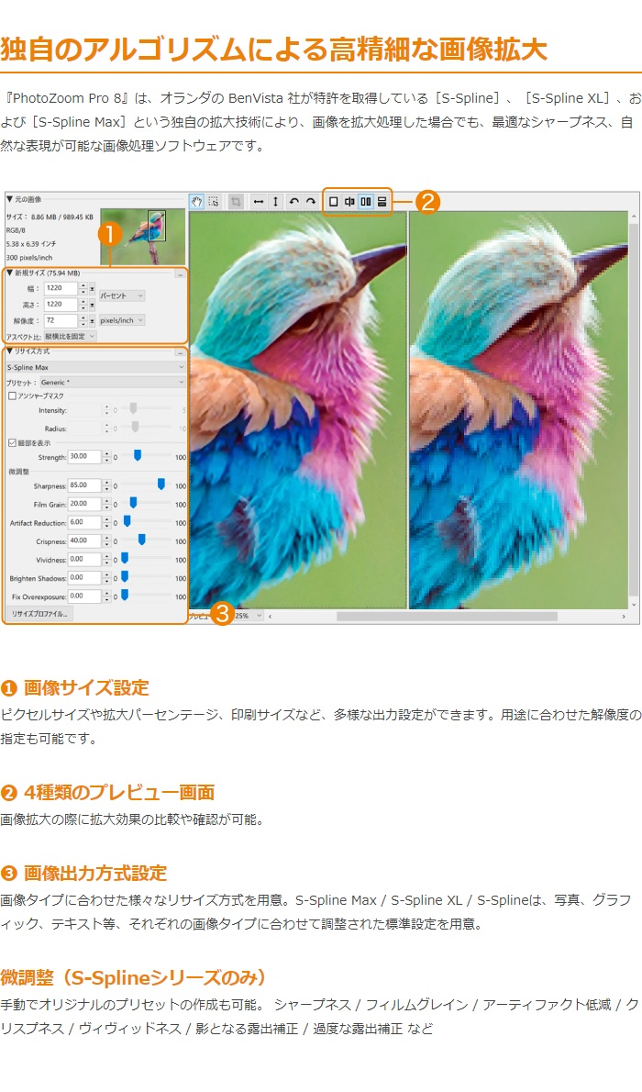This screenshot has width=642, height=1092.
Task: Click the height field showing 1220
Action: click(61, 305)
